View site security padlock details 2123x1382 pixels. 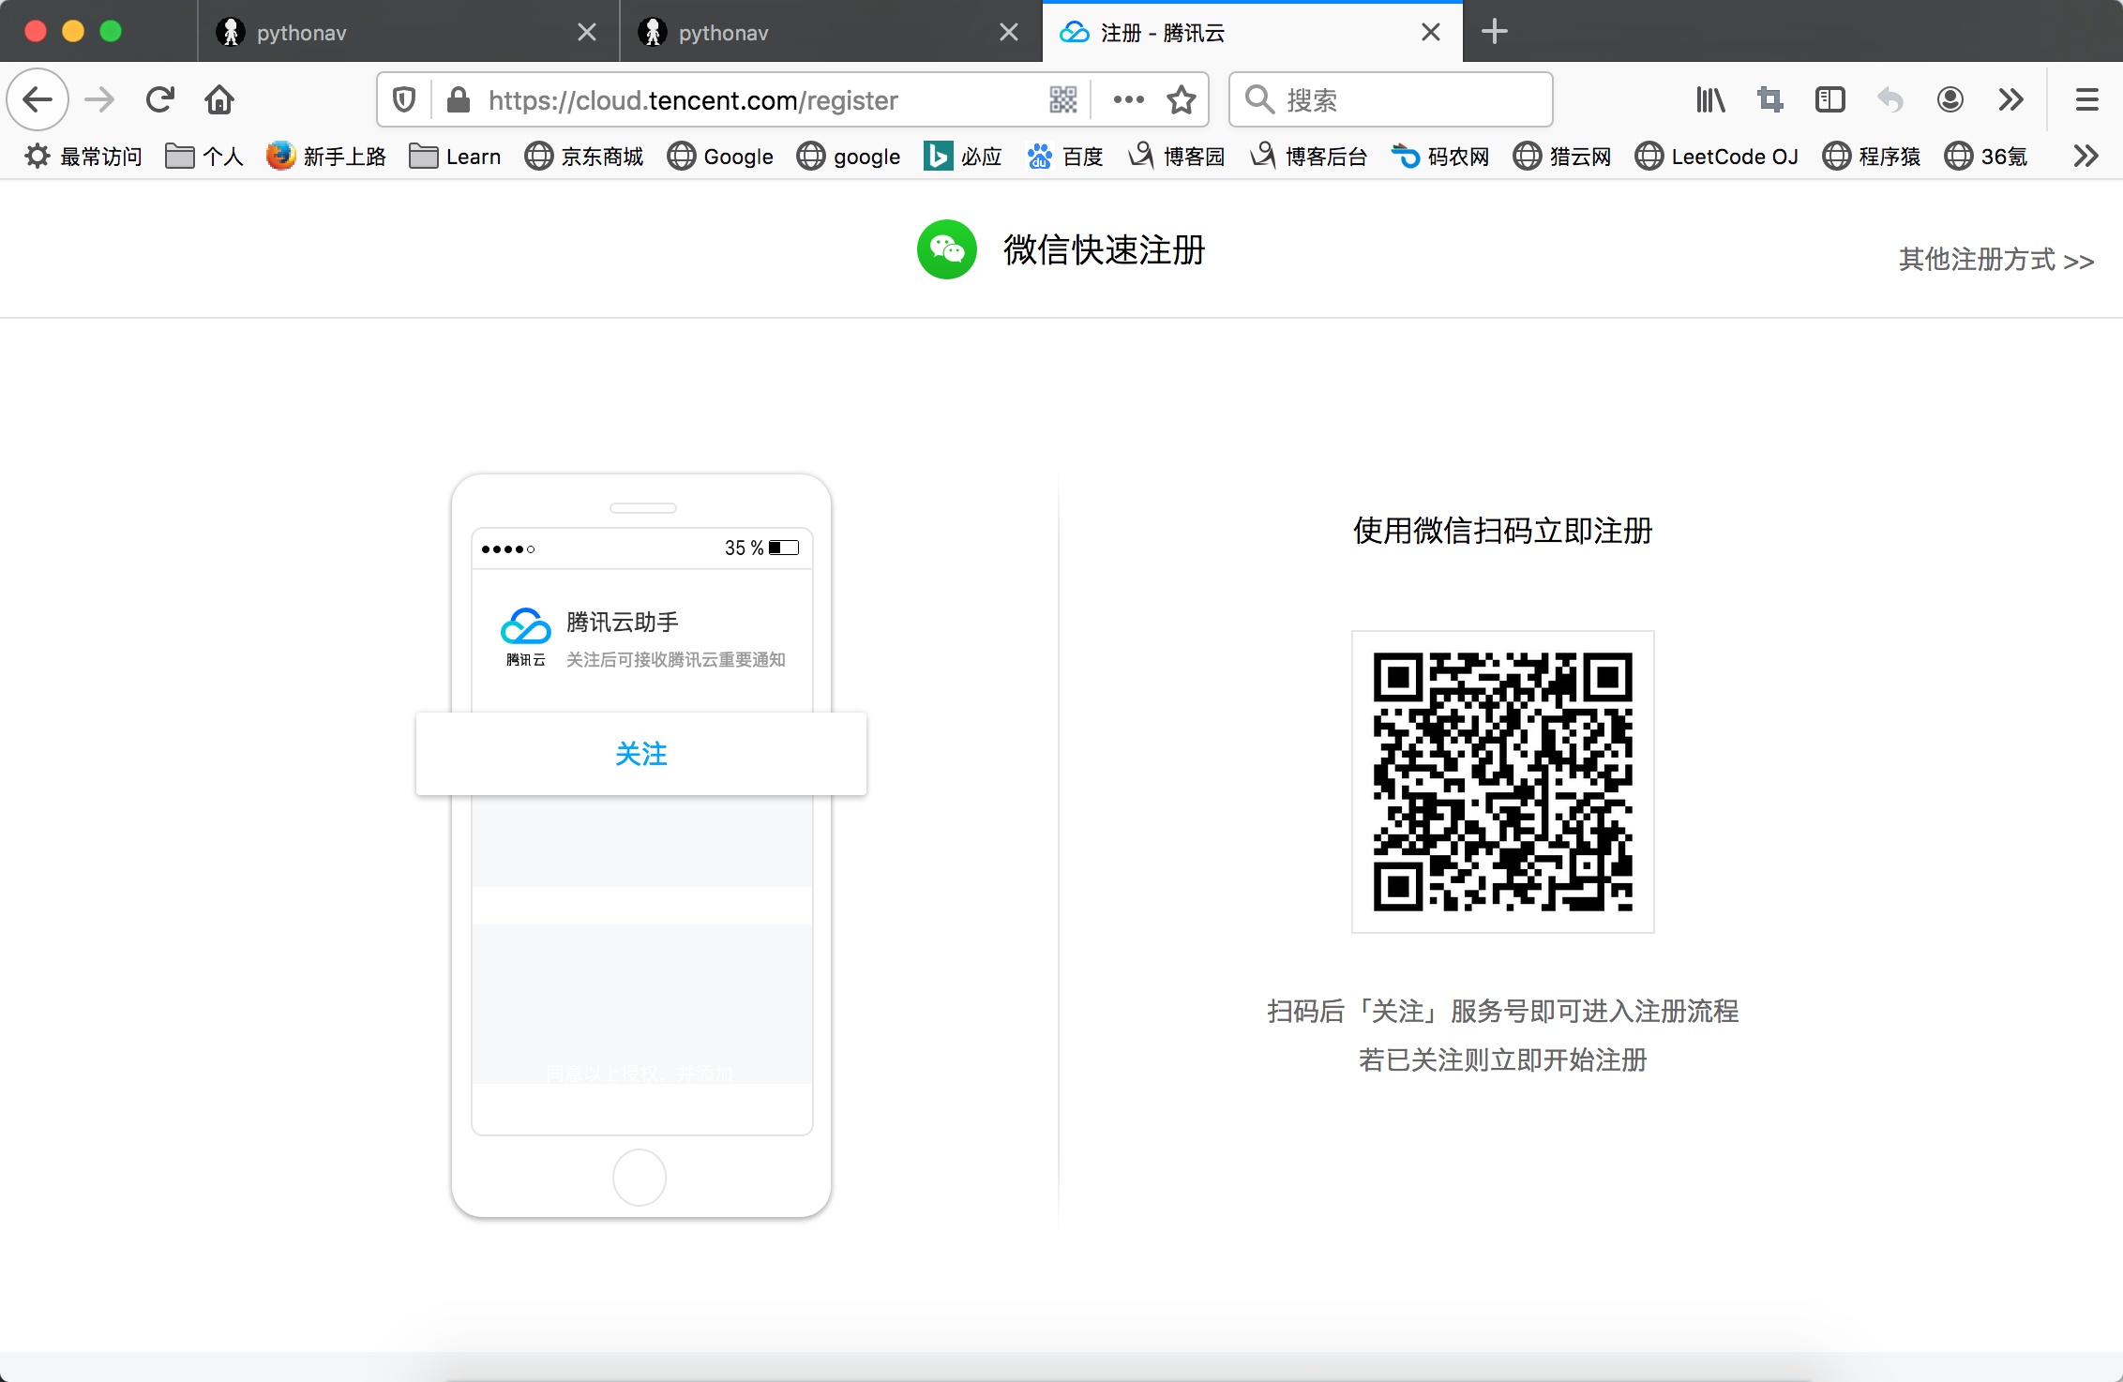coord(459,99)
